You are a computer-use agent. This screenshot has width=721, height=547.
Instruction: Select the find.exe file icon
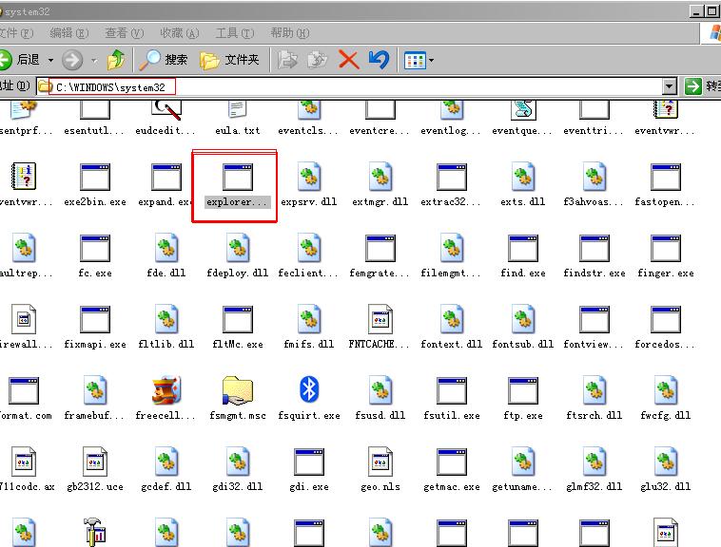(523, 248)
